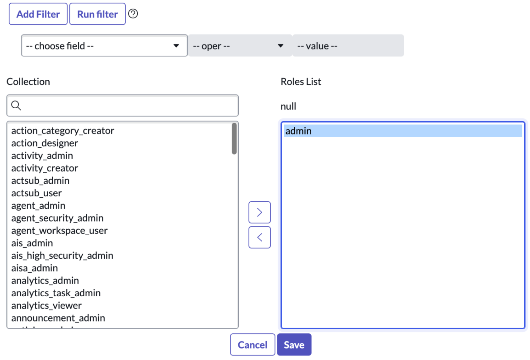This screenshot has height=360, width=530.
Task: Click the magnifier icon in Collection search
Action: (16, 105)
